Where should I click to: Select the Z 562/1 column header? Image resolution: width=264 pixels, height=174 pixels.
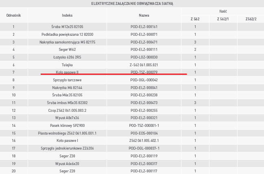pyautogui.click(x=223, y=19)
